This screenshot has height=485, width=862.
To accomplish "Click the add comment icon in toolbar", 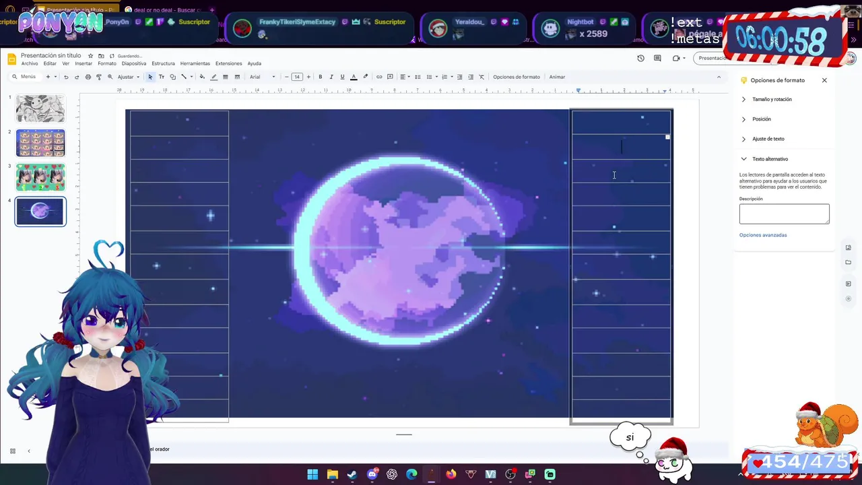I will [x=390, y=77].
